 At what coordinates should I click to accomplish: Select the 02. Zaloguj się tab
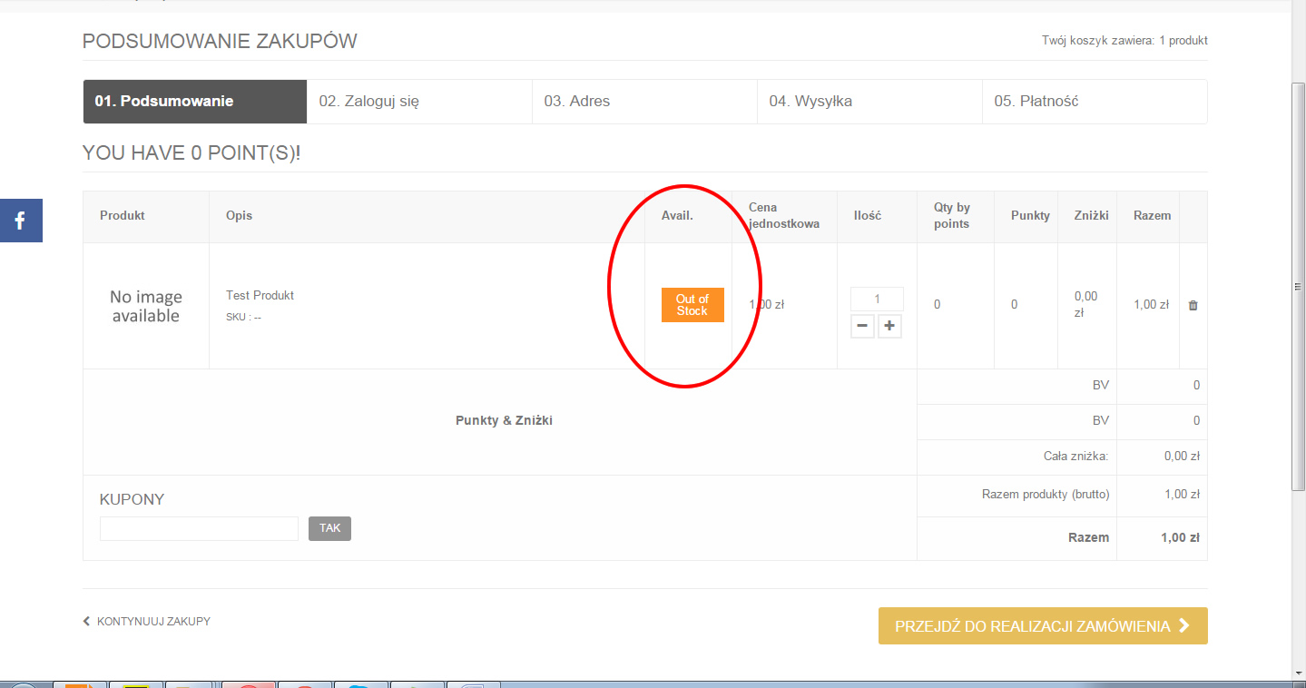[x=419, y=102]
